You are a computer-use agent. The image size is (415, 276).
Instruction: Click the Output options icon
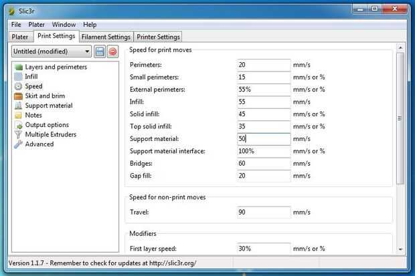pos(19,125)
